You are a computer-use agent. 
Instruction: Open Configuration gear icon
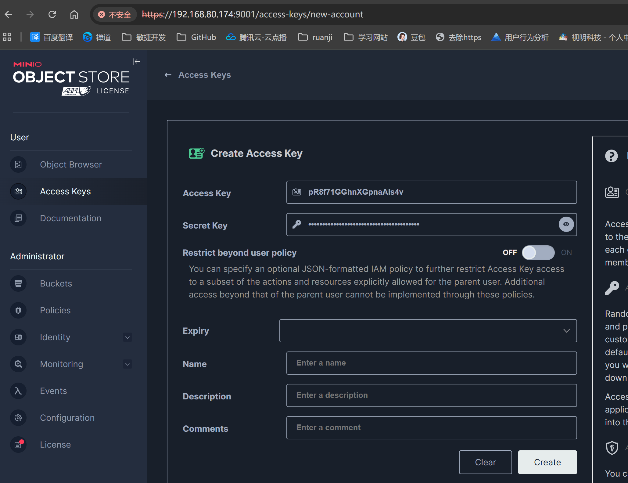(x=18, y=418)
